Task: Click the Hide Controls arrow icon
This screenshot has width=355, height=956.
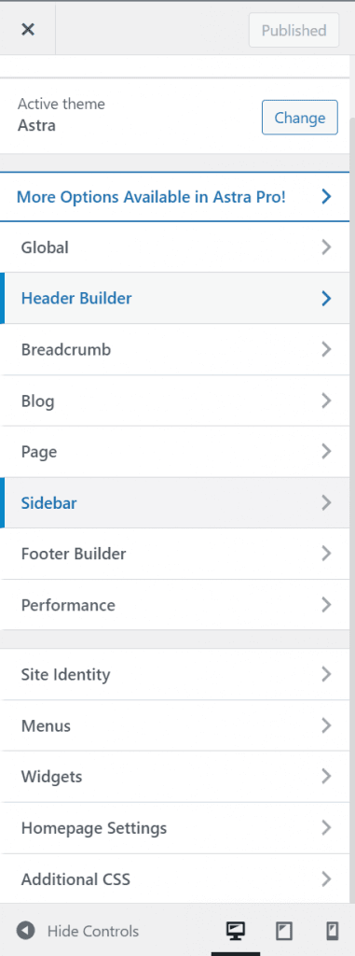Action: tap(25, 931)
